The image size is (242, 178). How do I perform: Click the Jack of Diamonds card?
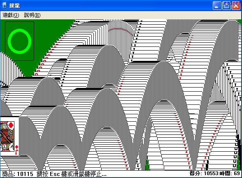(9, 136)
